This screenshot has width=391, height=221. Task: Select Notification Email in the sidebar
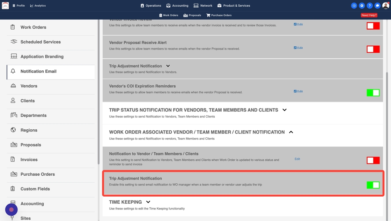[x=51, y=72]
